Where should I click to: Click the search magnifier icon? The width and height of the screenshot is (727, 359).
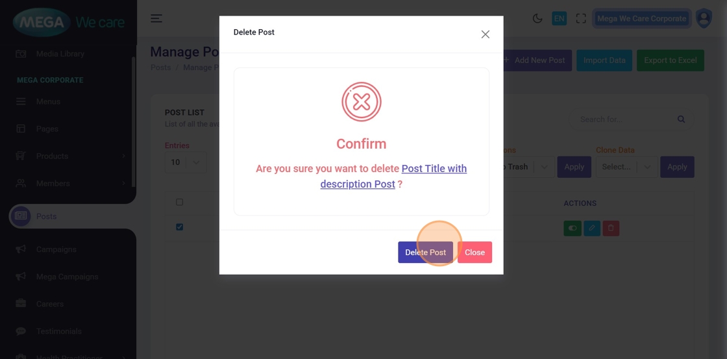point(681,119)
